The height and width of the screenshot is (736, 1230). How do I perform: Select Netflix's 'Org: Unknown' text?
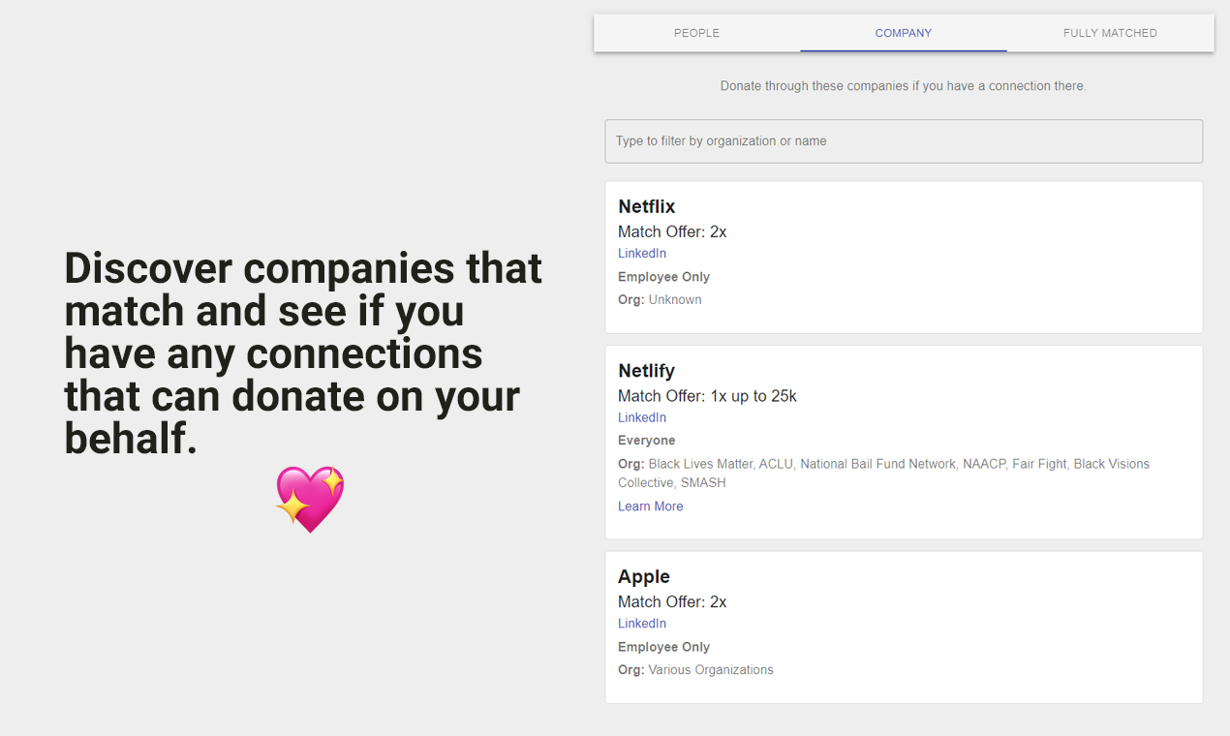point(661,300)
